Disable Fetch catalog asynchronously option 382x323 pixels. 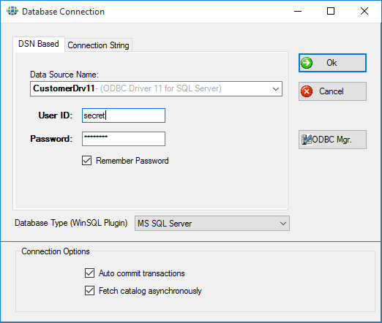(x=89, y=291)
